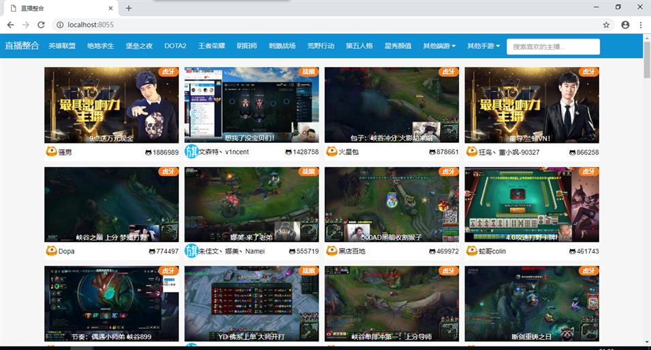Click the scrollbar down arrow

click(x=647, y=342)
